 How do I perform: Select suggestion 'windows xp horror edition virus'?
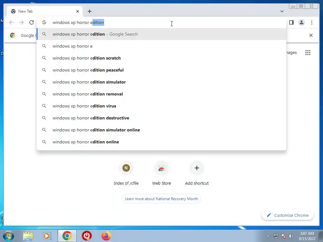pyautogui.click(x=161, y=106)
